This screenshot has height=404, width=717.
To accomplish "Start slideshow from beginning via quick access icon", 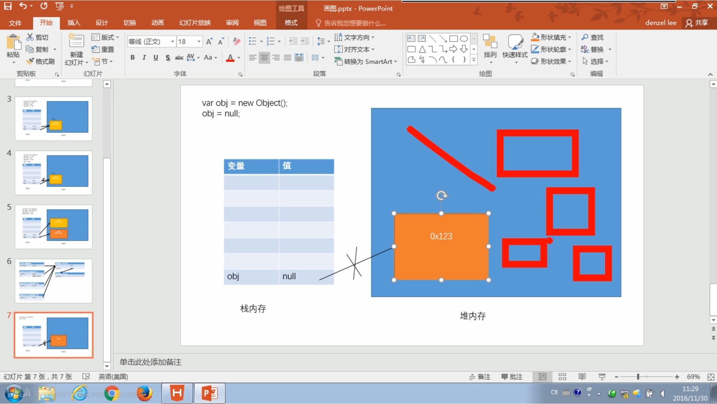I will click(59, 6).
